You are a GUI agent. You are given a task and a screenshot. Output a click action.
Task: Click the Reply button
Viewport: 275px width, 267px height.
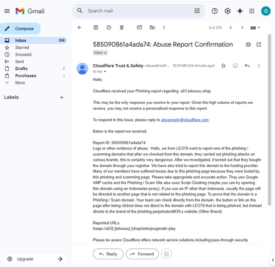click(108, 254)
